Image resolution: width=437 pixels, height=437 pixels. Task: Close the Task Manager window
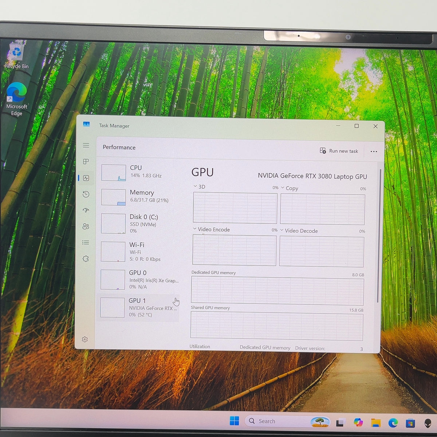(375, 126)
